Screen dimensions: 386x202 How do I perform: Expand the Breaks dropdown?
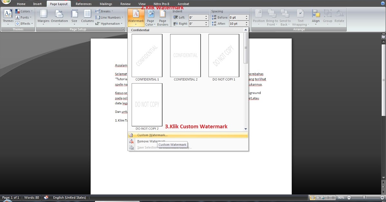(104, 11)
